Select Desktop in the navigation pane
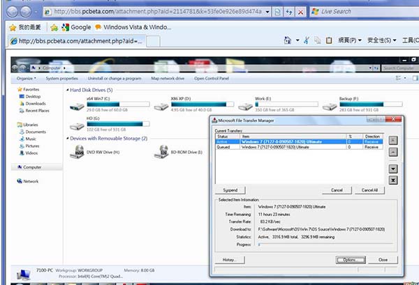 pos(30,97)
